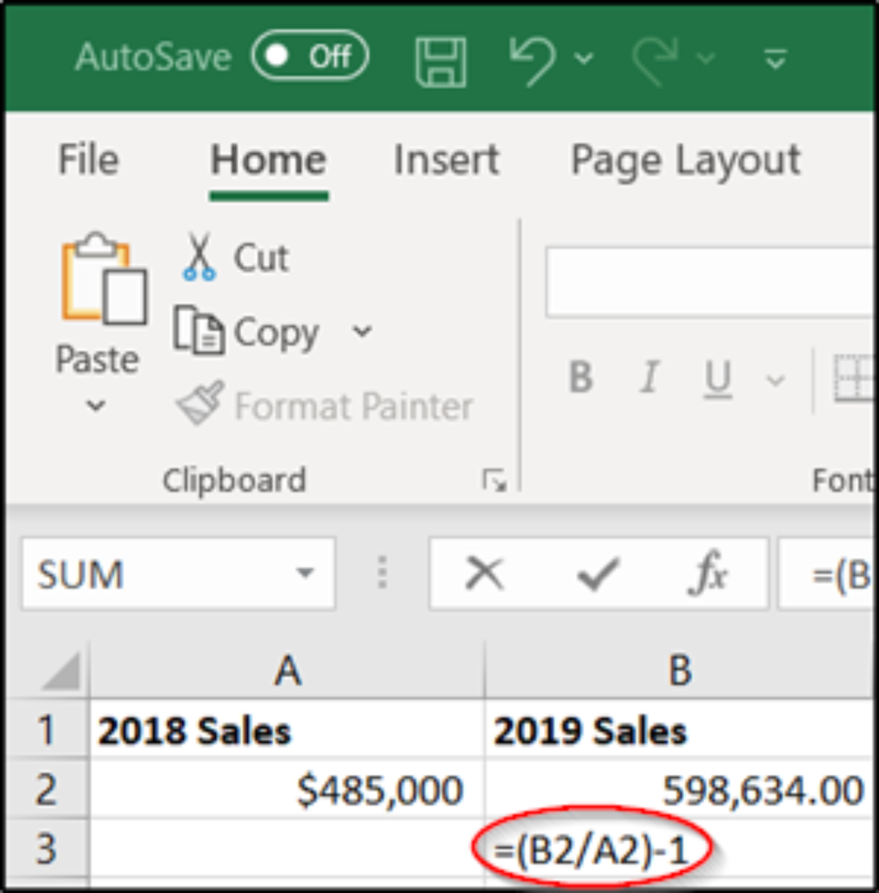Switch to the Insert tab
This screenshot has height=893, width=879.
[x=446, y=160]
